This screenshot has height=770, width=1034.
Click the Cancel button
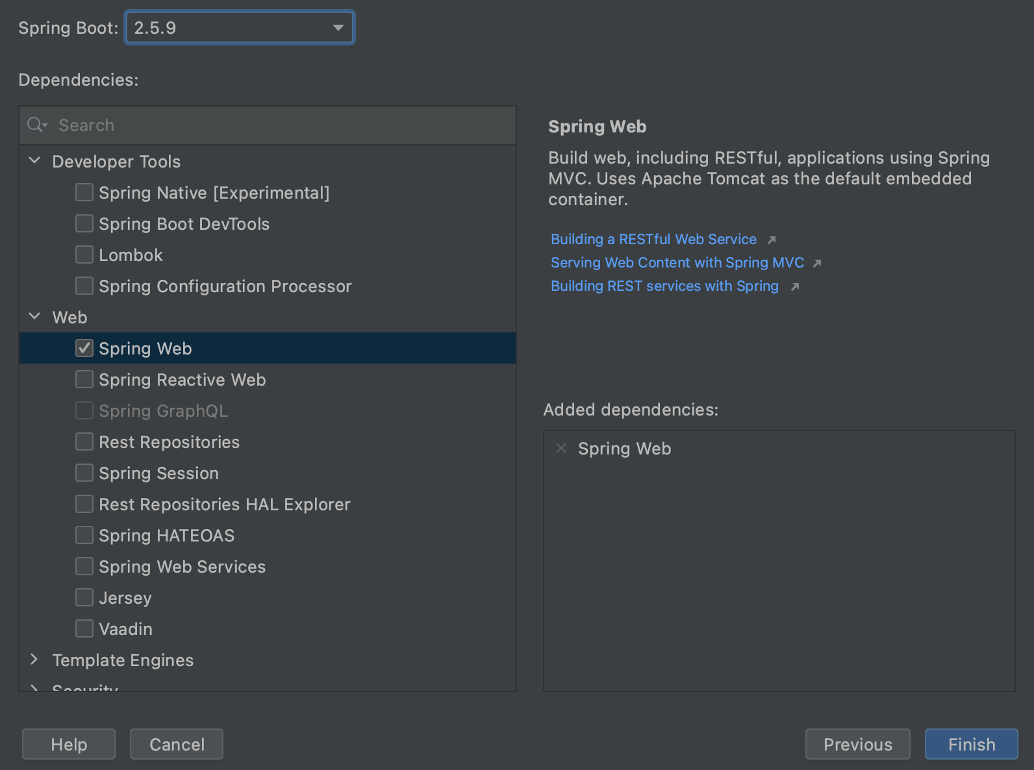coord(177,744)
